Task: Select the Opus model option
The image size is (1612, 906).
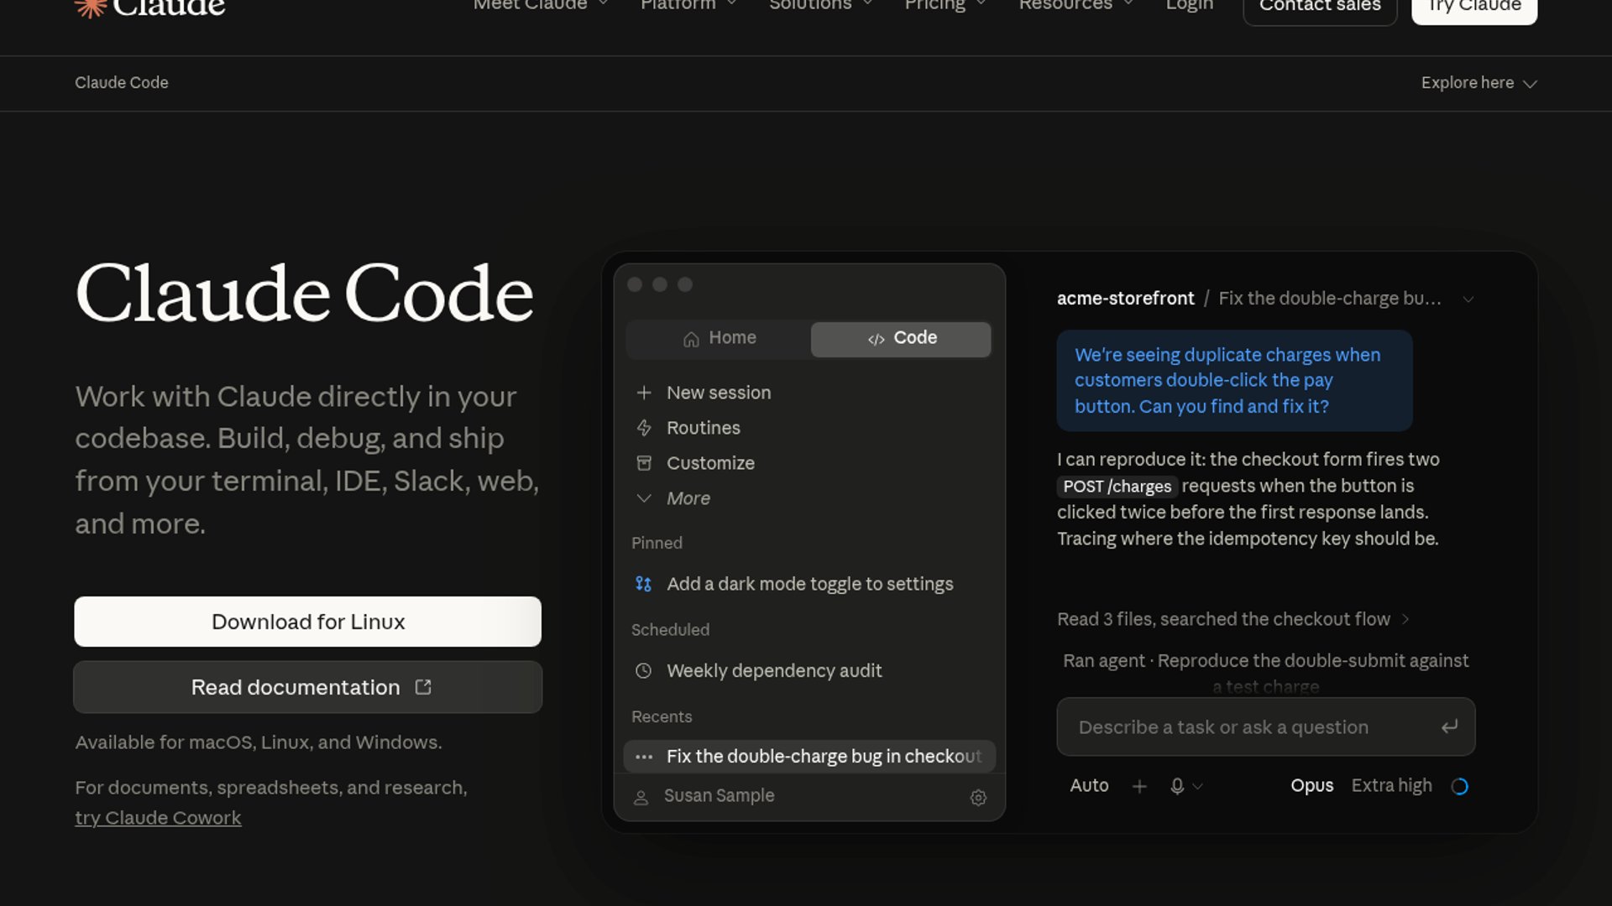Action: (x=1311, y=786)
